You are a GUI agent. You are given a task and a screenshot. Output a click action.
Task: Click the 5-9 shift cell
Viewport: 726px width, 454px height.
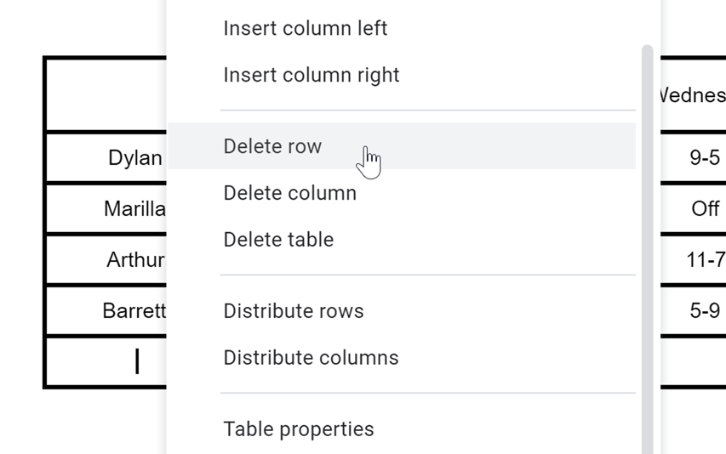(704, 311)
